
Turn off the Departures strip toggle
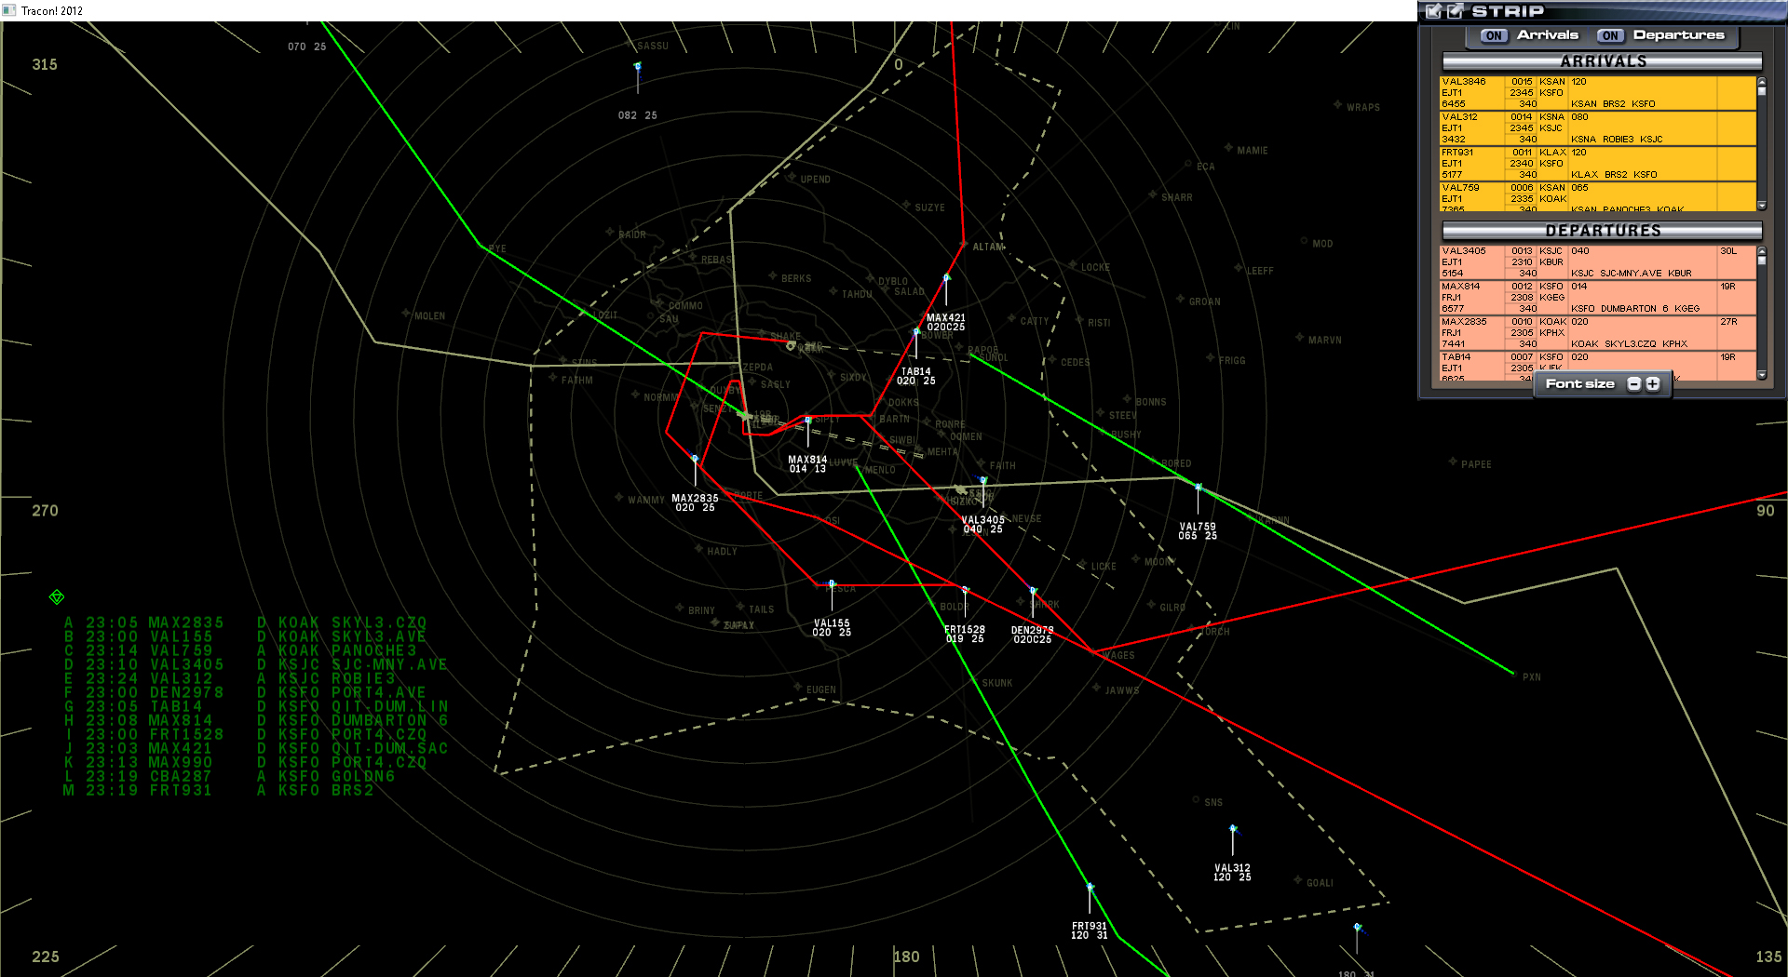coord(1610,35)
